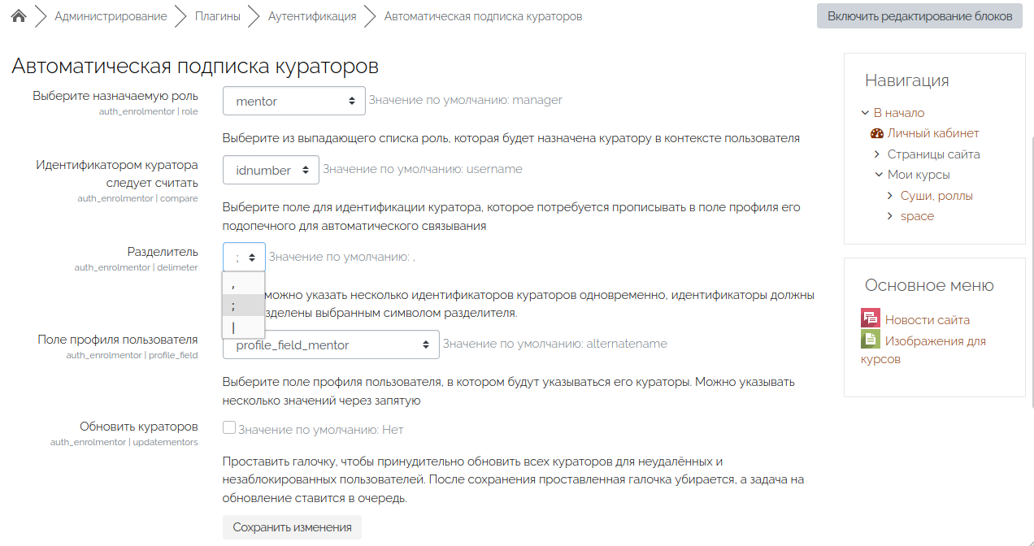The height and width of the screenshot is (546, 1034).
Task: Select the comma delimiter option
Action: point(242,284)
